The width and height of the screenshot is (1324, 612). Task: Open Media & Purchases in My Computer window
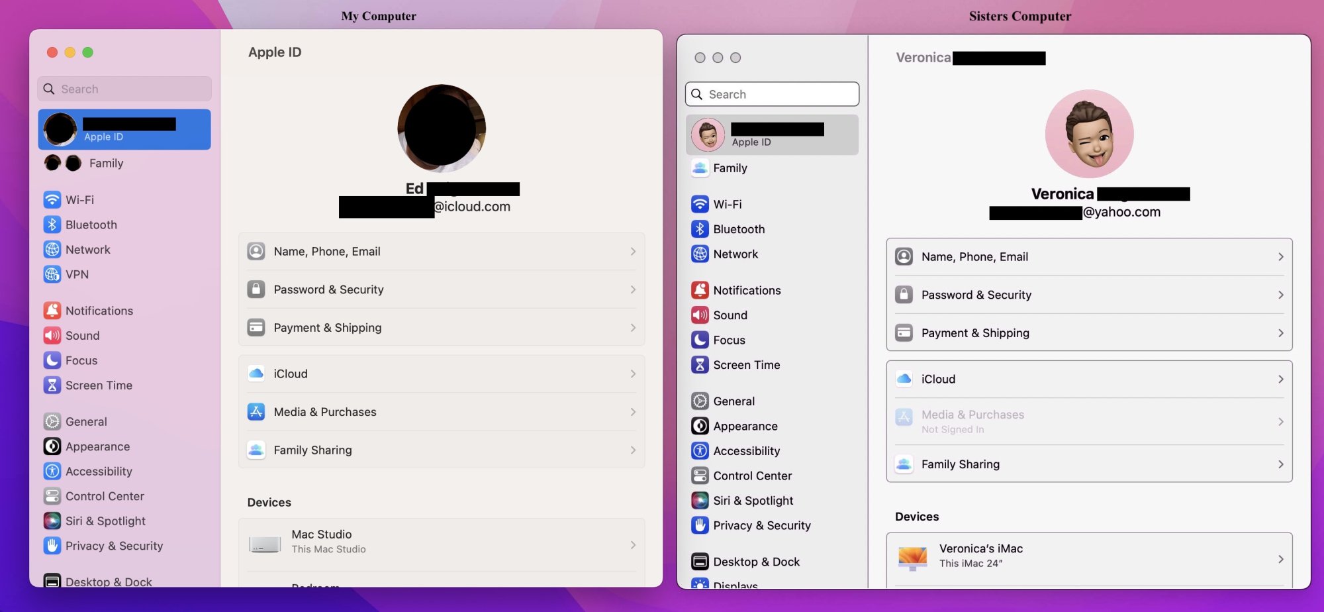[442, 412]
